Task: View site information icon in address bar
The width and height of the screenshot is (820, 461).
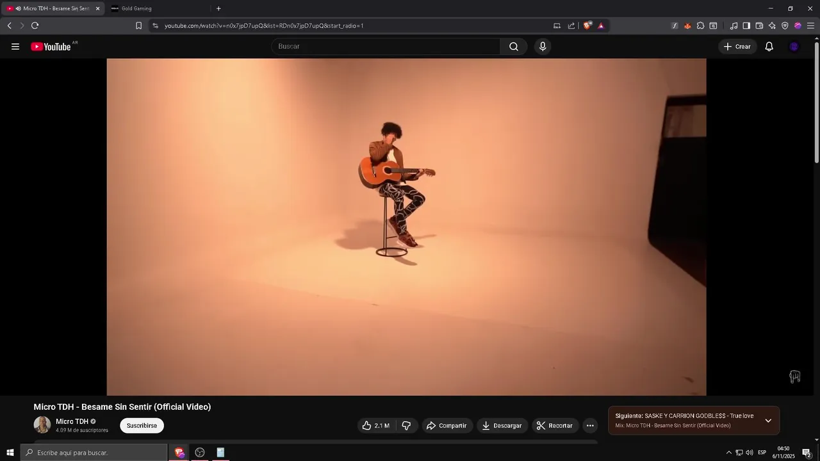Action: pos(155,26)
